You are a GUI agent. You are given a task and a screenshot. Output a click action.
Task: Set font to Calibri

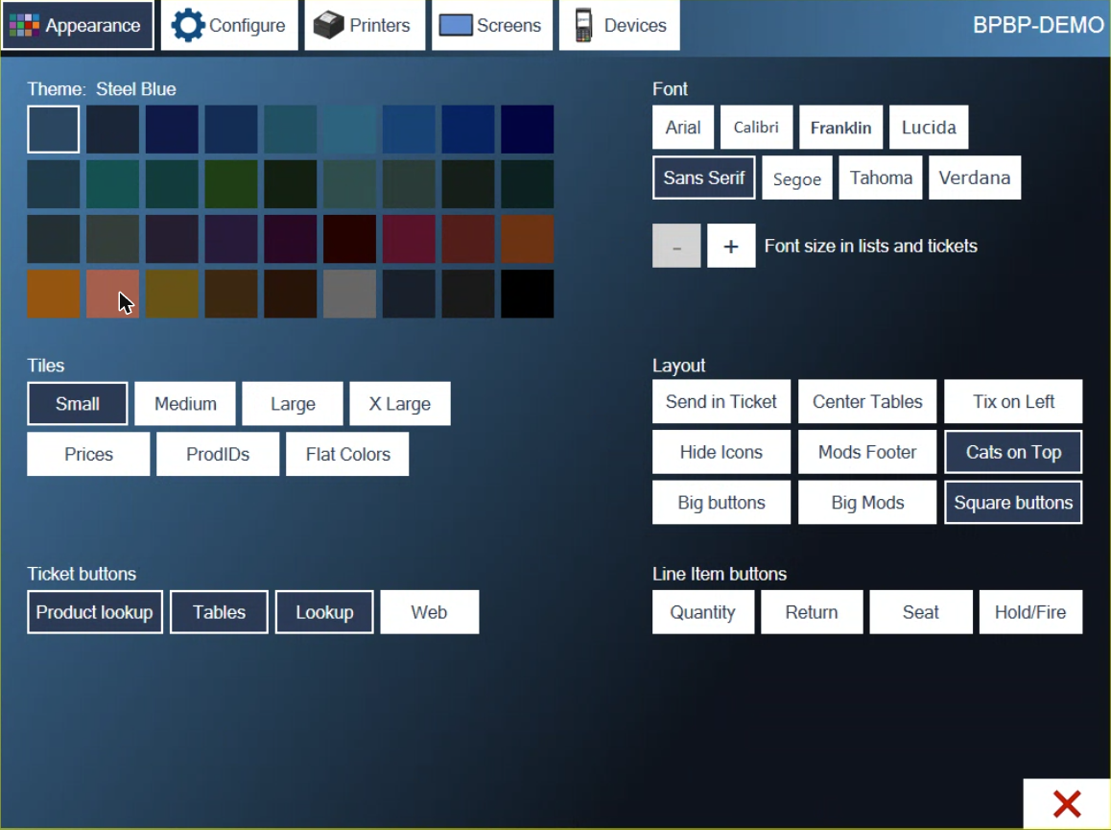point(756,128)
